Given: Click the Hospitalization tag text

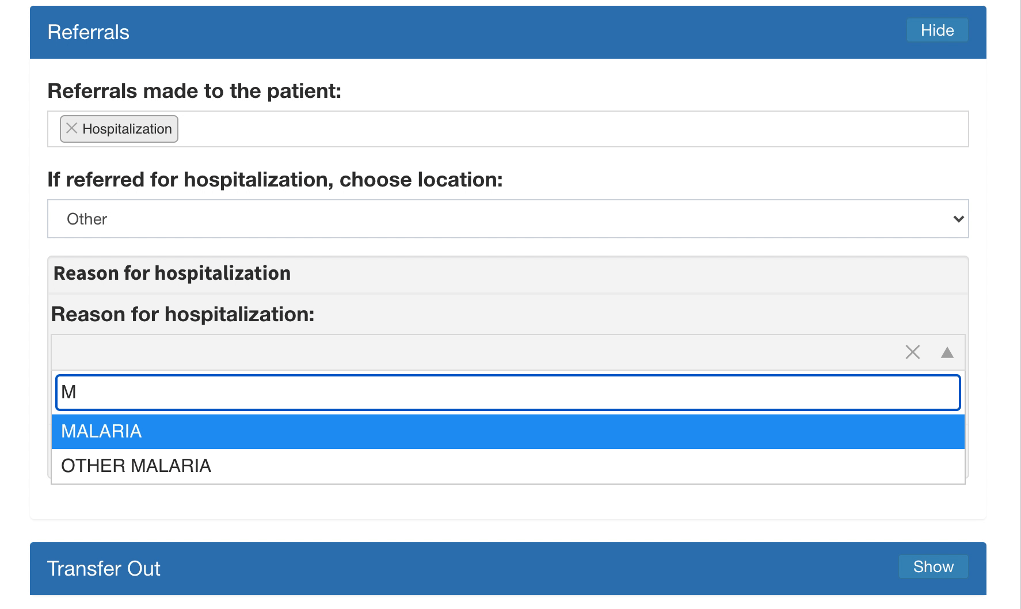Looking at the screenshot, I should pyautogui.click(x=127, y=129).
